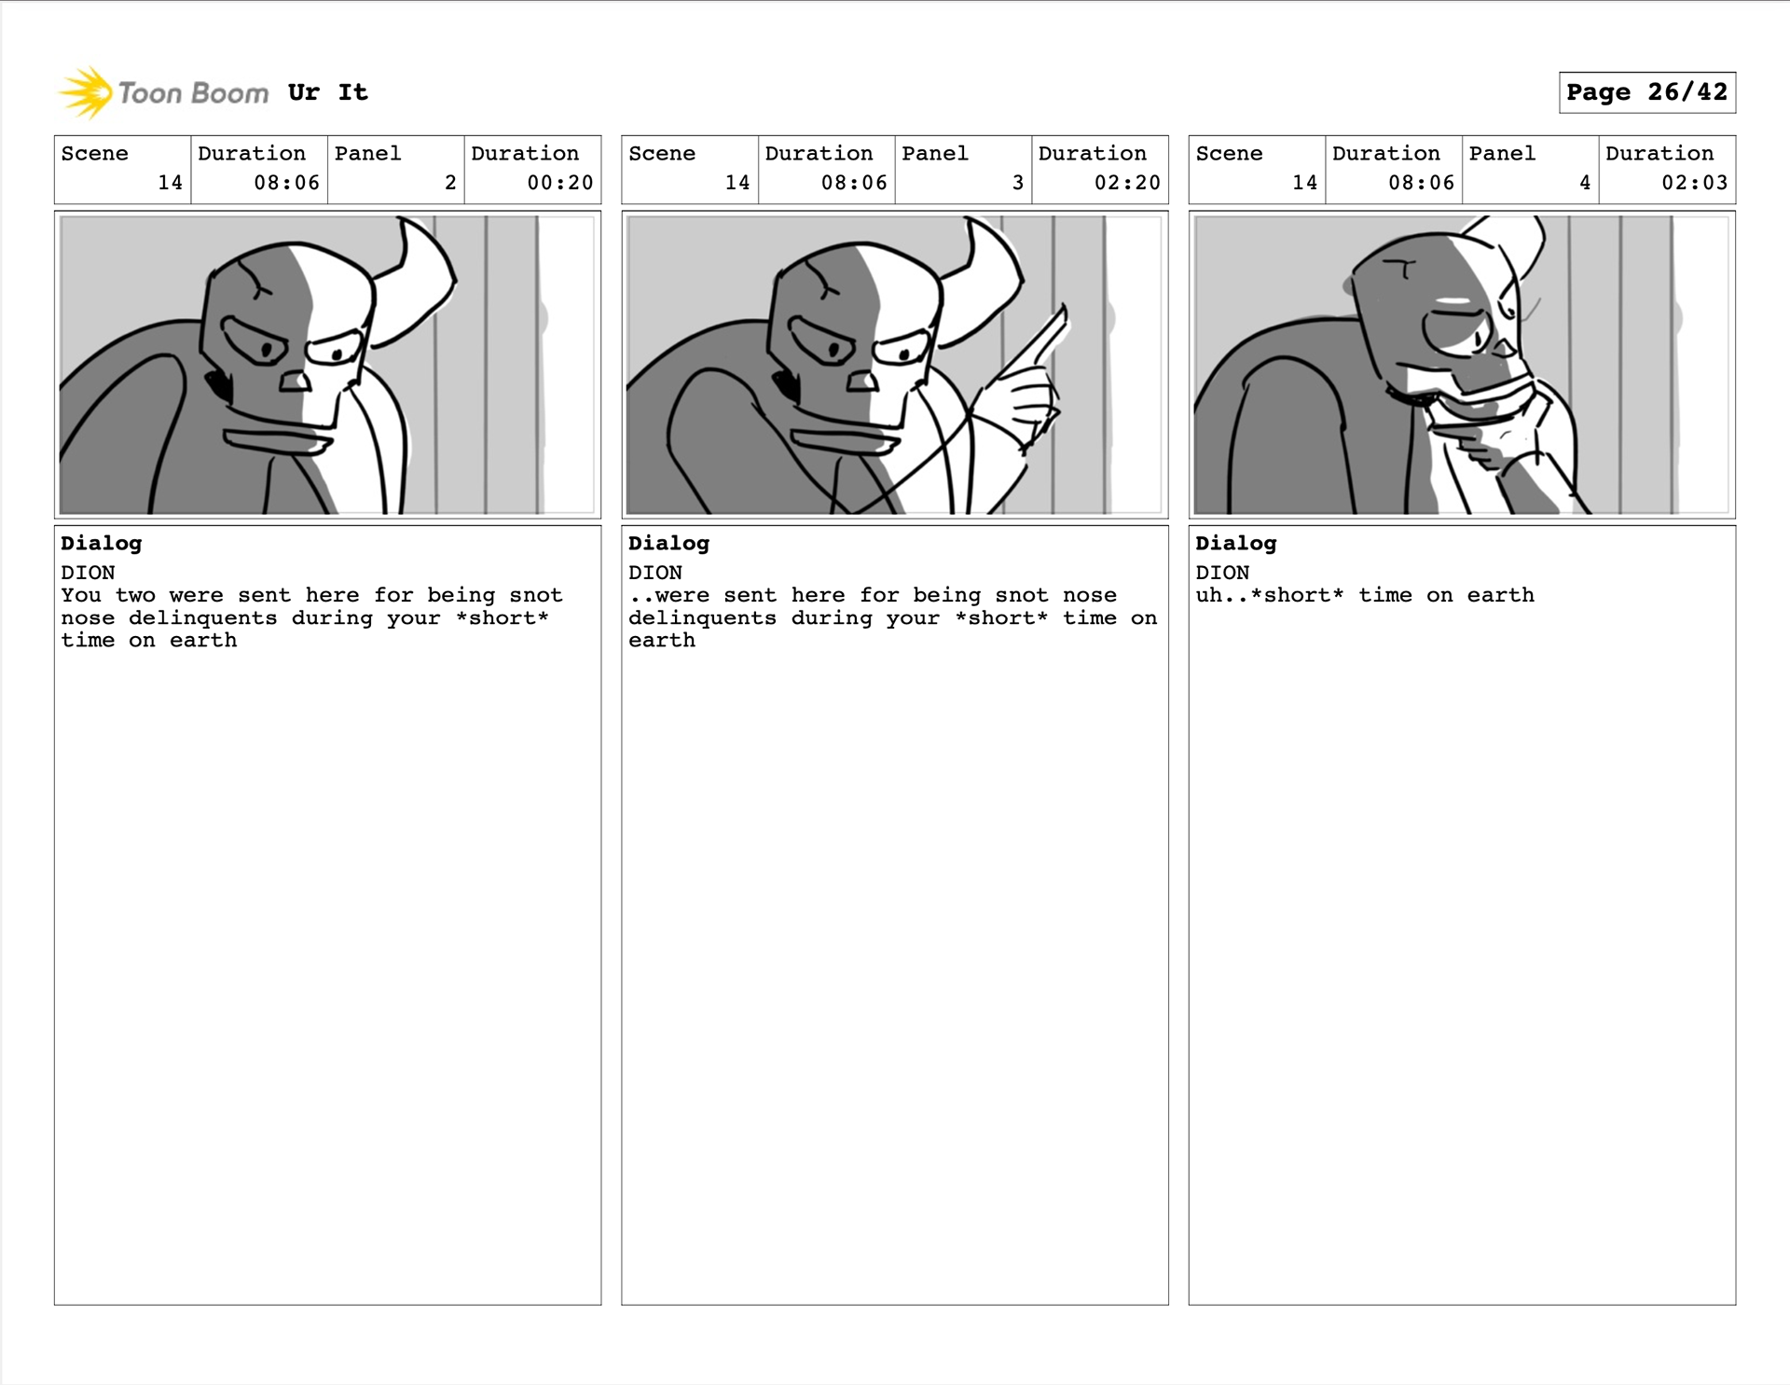Open the panel 3 pointing-finger thumbnail
This screenshot has width=1790, height=1385.
click(894, 365)
